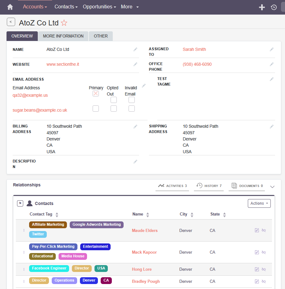Click the Media House pink tag
Screen dimensions: 285x289
pyautogui.click(x=73, y=256)
